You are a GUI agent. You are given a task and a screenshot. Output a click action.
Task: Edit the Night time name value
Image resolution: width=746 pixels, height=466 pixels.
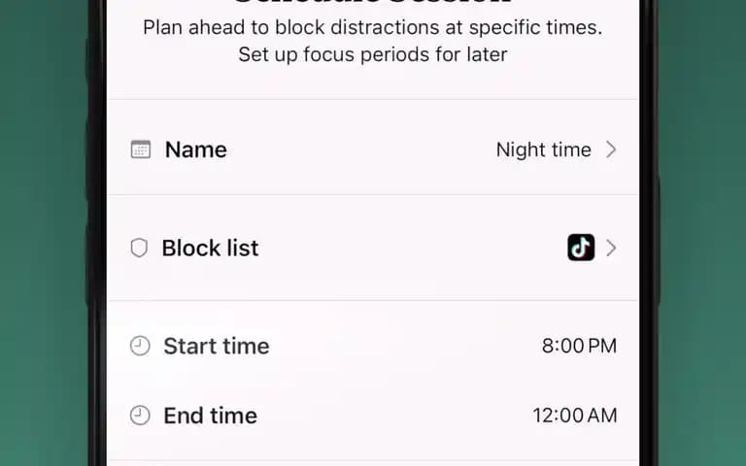pos(543,150)
